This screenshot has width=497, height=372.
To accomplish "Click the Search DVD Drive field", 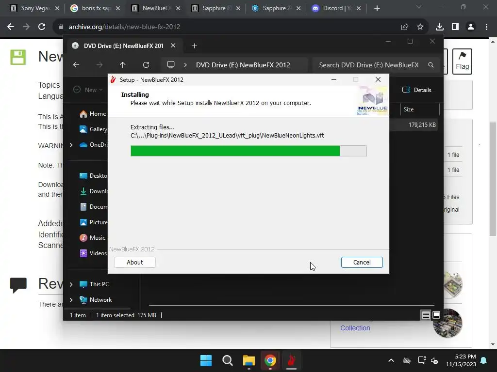I will click(x=376, y=65).
